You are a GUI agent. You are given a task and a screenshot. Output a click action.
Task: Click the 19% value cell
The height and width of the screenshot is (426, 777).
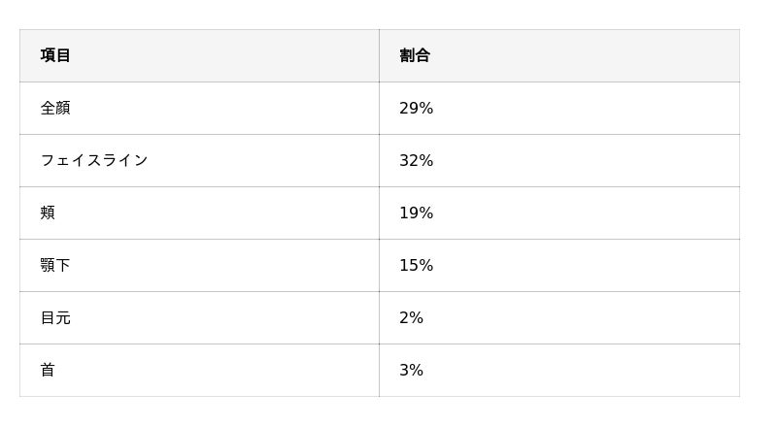pos(416,213)
